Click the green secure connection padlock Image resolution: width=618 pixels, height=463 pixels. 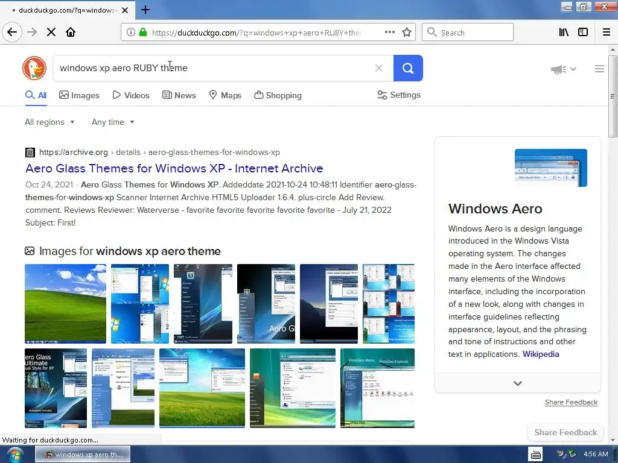coord(142,33)
